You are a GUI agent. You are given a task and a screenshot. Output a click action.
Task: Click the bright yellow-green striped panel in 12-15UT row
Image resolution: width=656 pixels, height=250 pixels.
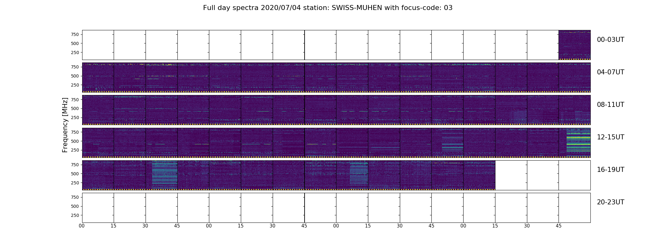[x=574, y=142]
